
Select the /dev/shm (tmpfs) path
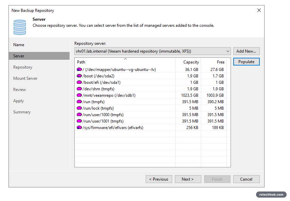click(98, 89)
